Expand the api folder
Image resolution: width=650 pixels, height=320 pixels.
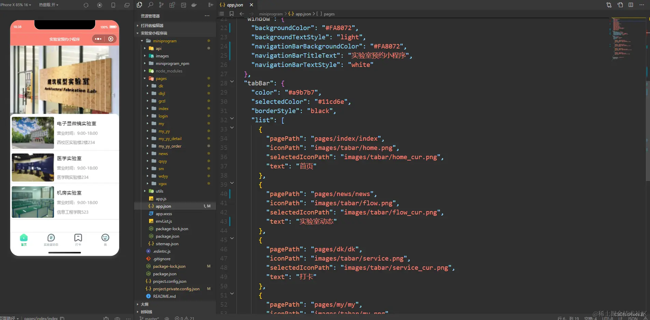[x=175, y=48]
